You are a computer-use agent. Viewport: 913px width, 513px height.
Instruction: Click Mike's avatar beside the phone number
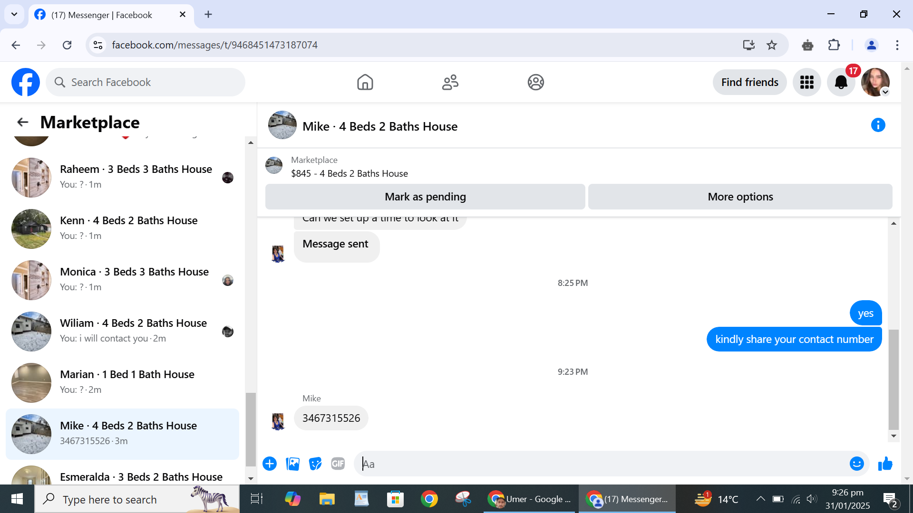pyautogui.click(x=278, y=421)
